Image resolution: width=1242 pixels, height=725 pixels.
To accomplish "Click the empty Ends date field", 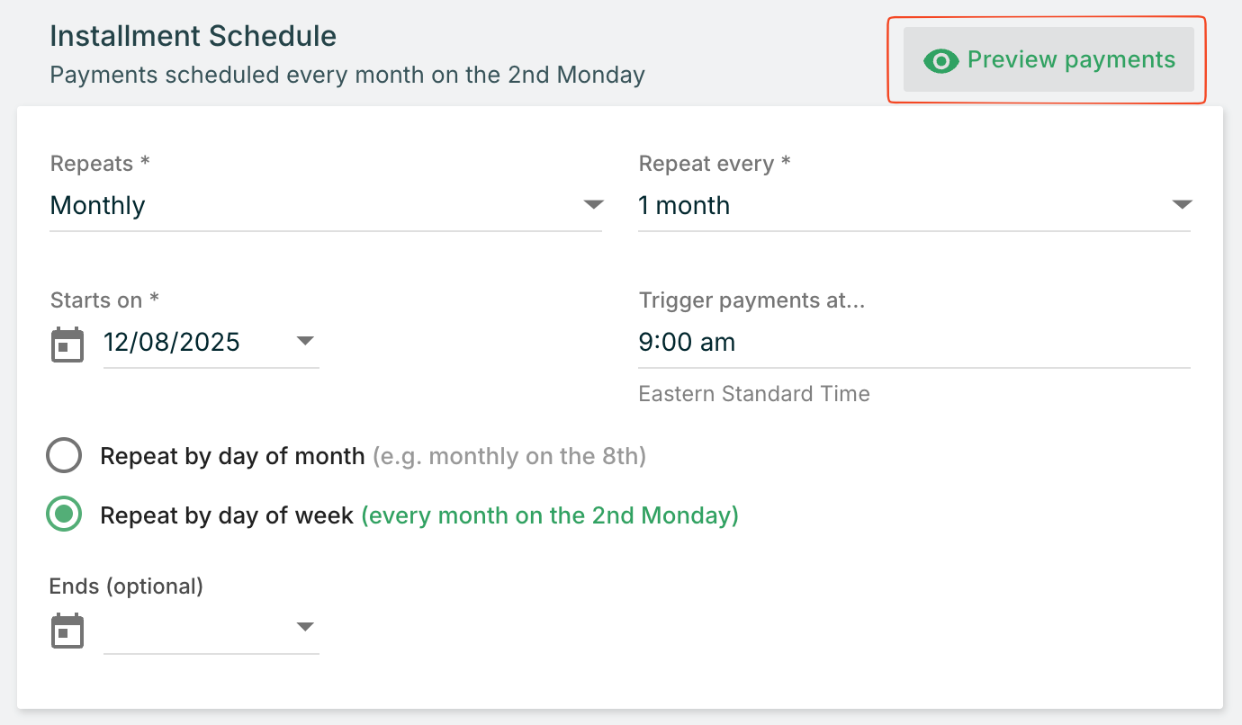I will (193, 630).
